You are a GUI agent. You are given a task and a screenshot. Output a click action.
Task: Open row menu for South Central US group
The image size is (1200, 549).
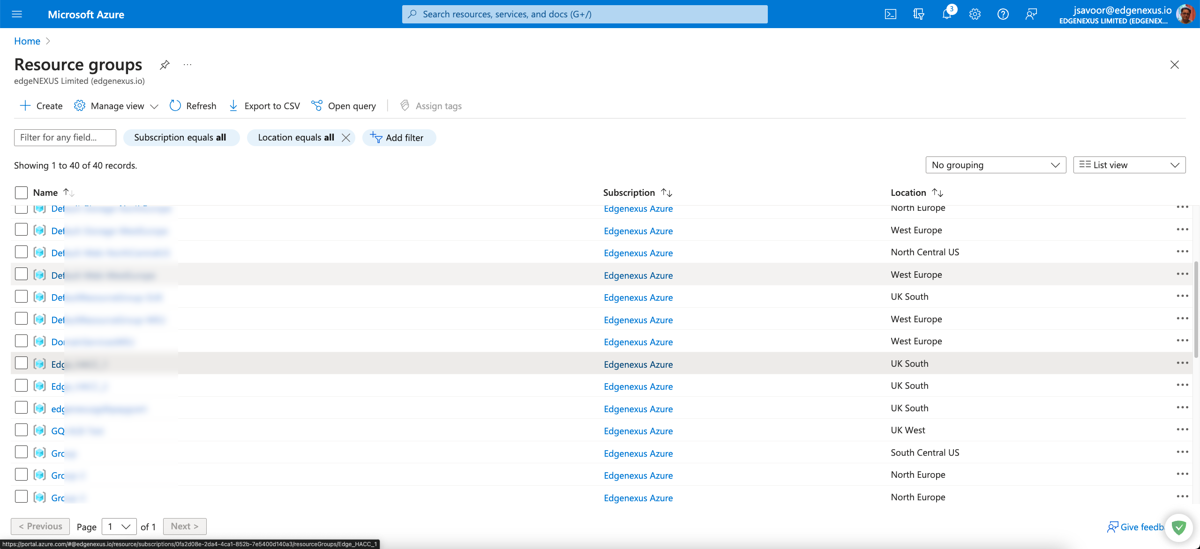pyautogui.click(x=1182, y=452)
